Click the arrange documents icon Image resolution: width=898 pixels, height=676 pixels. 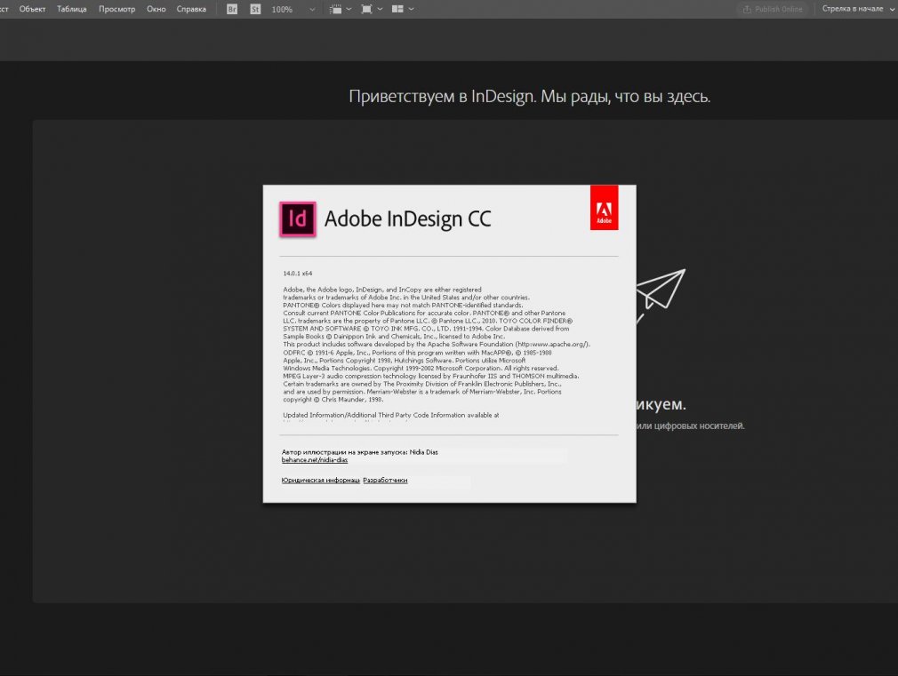tap(397, 9)
